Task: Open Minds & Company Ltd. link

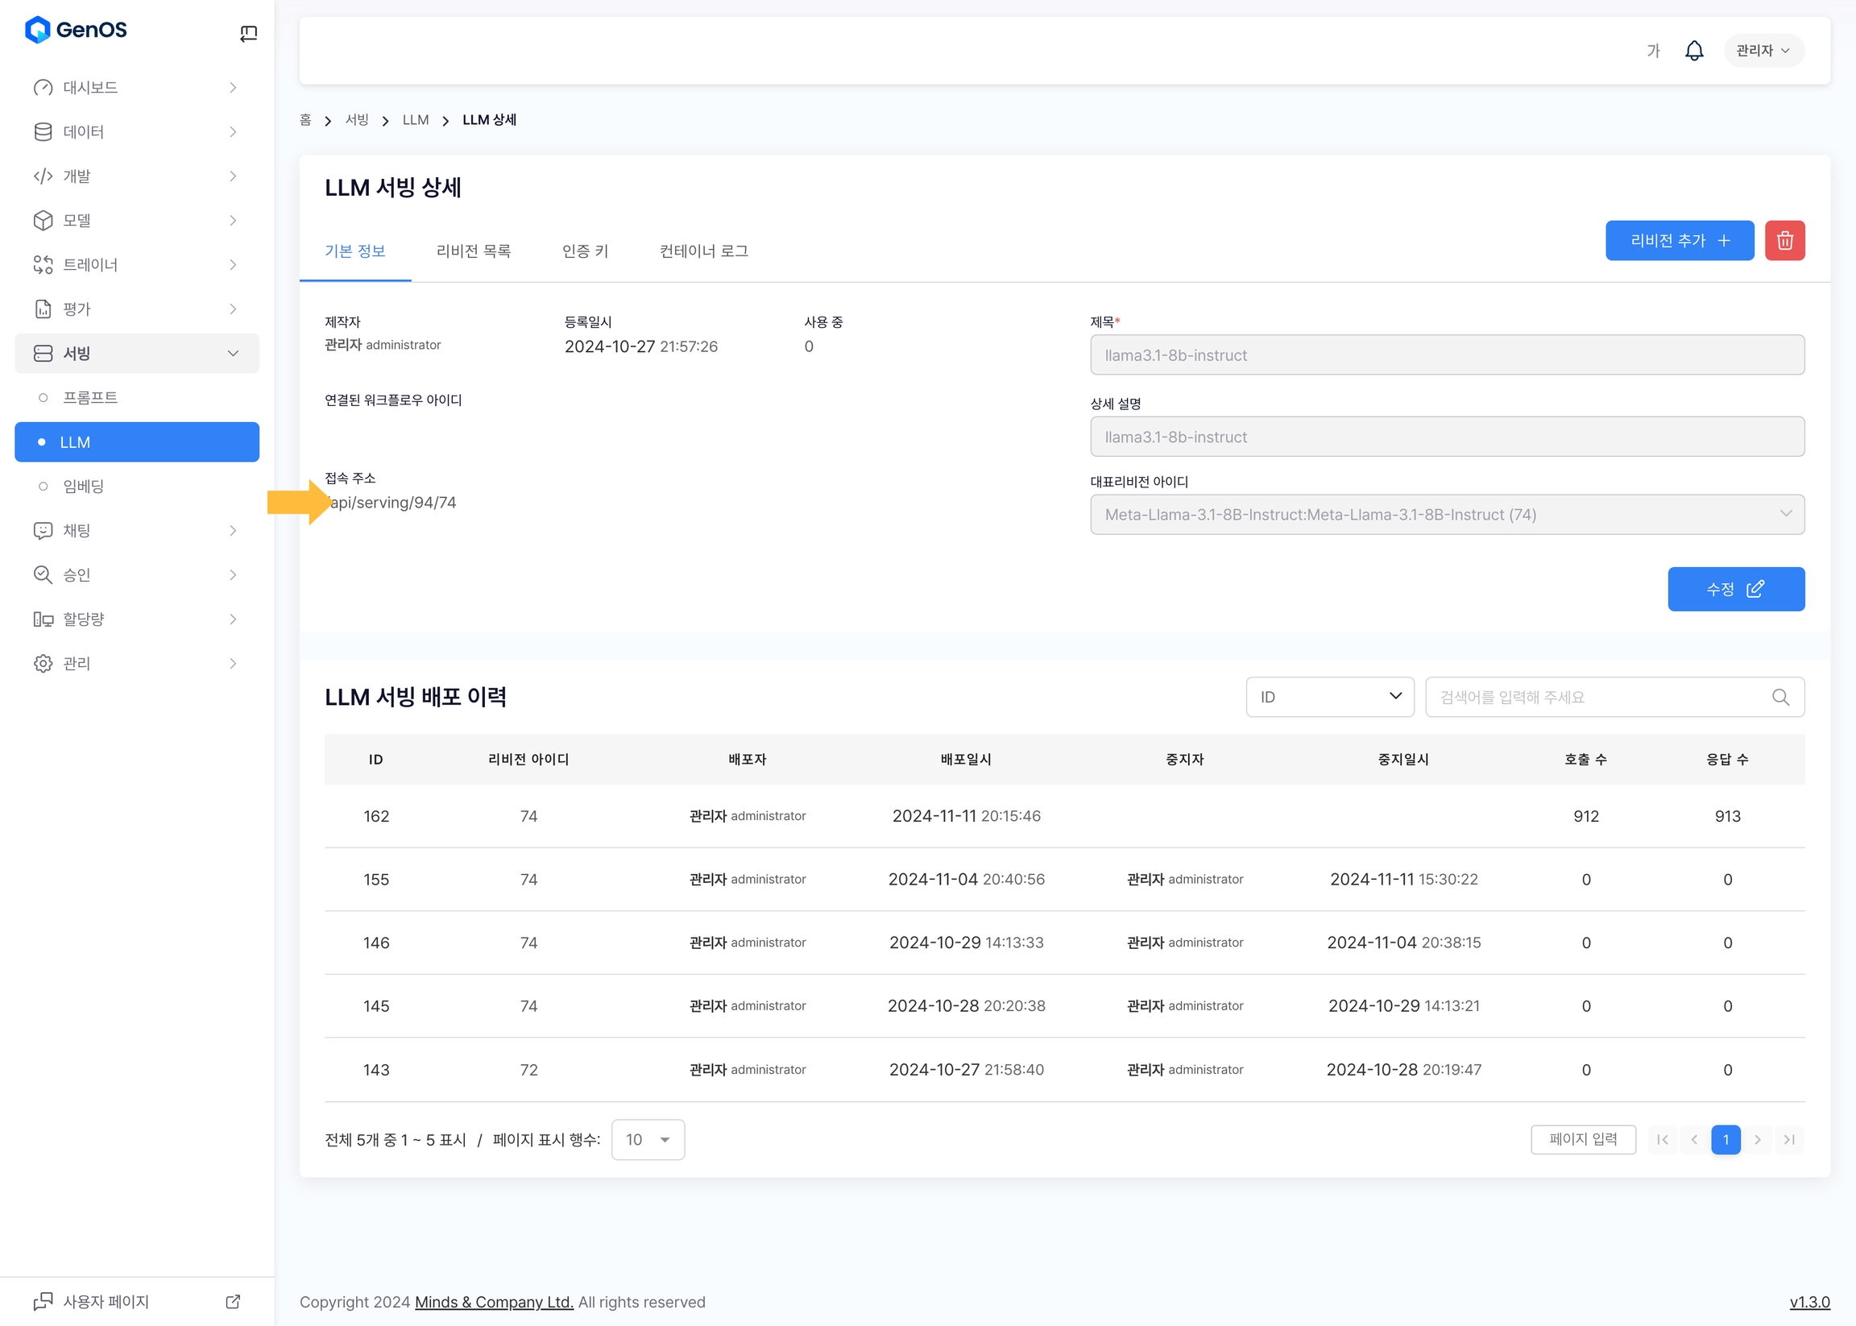Action: (494, 1302)
